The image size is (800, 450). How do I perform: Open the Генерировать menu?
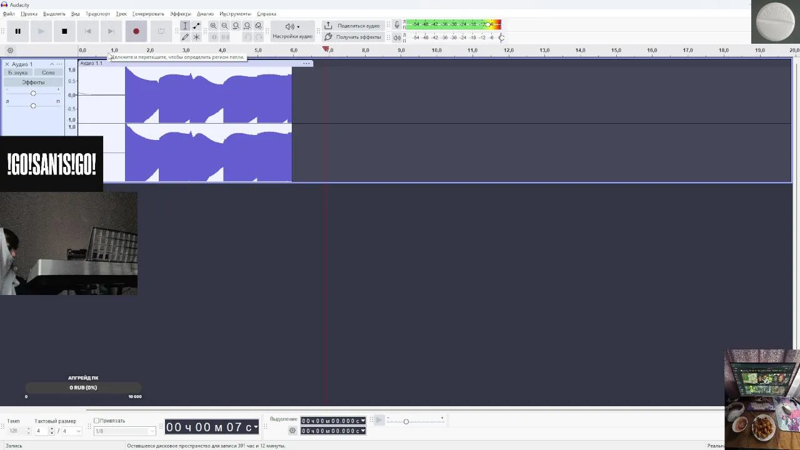tap(148, 14)
